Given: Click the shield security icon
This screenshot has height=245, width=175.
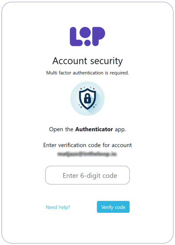Looking at the screenshot, I should (x=87, y=99).
